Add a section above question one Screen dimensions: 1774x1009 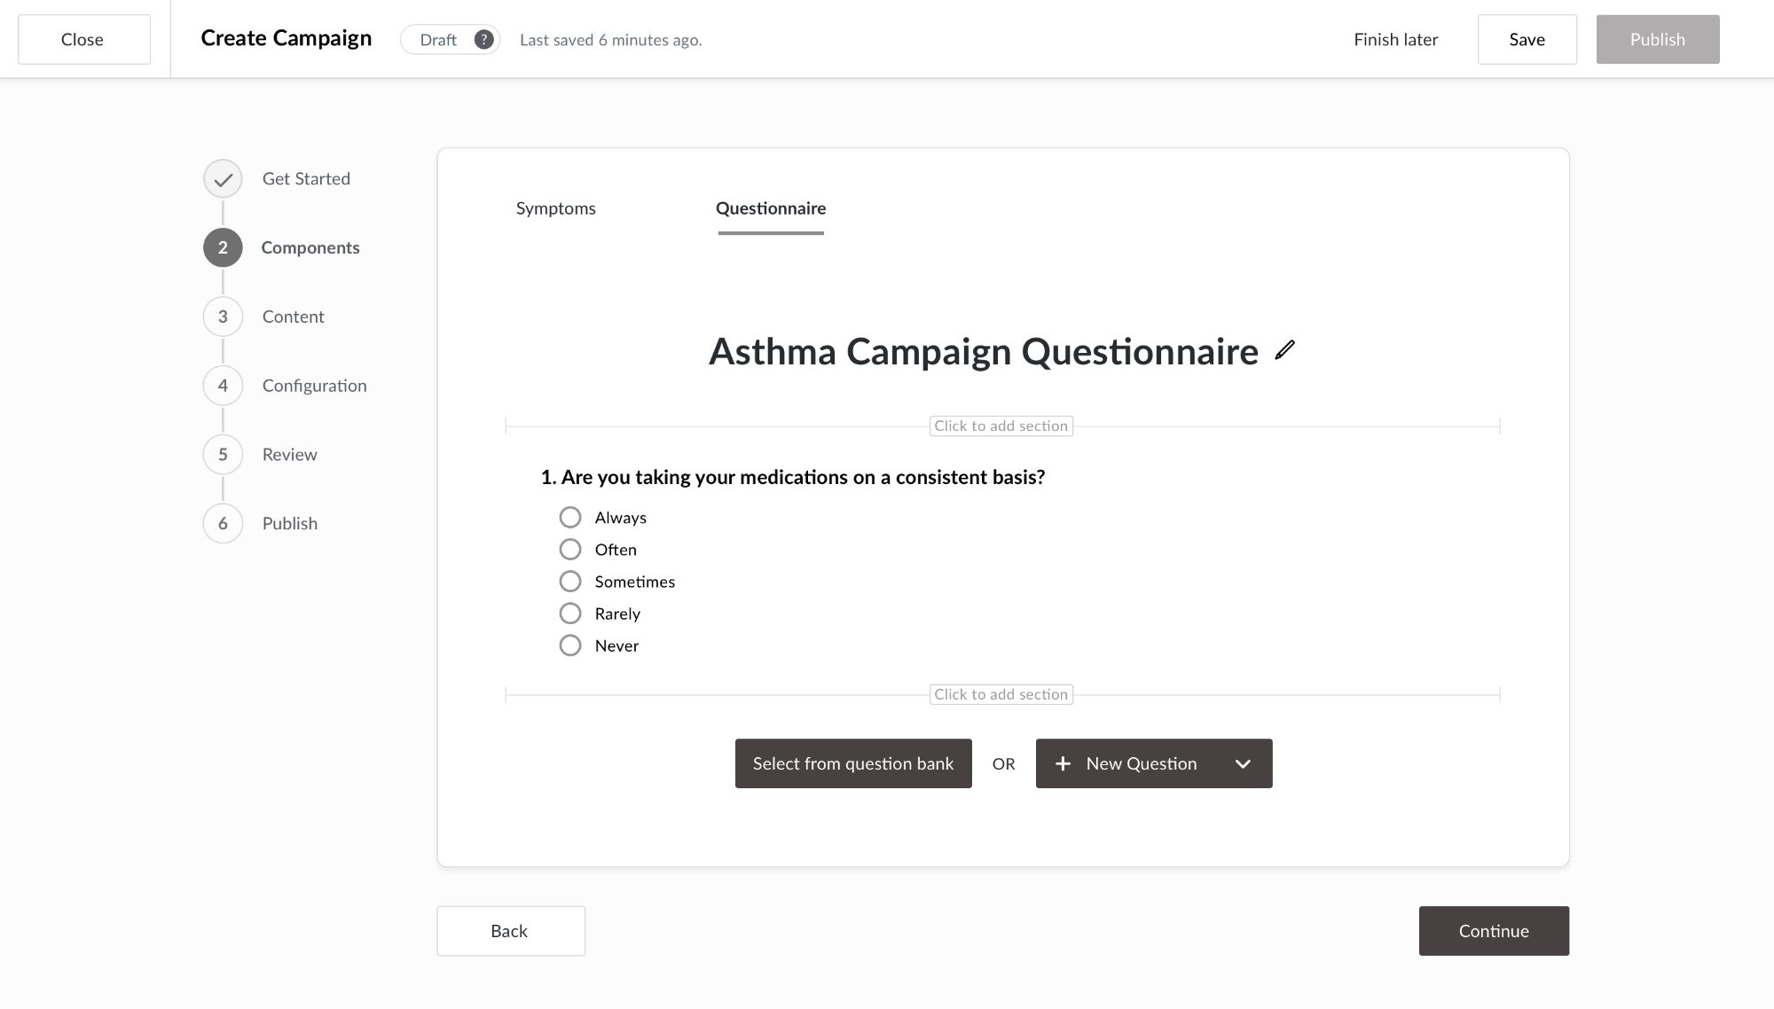1001,426
